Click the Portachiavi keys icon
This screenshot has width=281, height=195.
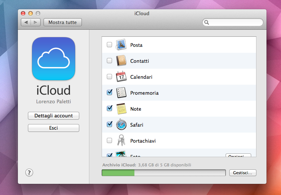point(121,140)
